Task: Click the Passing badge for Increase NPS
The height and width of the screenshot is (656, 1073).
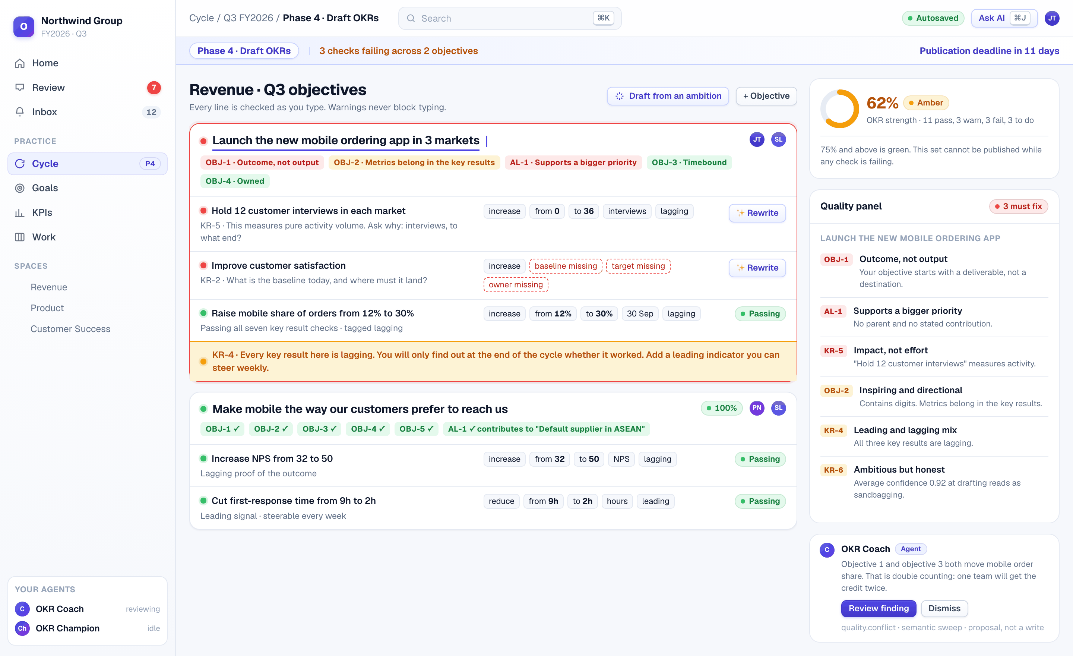Action: [x=760, y=459]
